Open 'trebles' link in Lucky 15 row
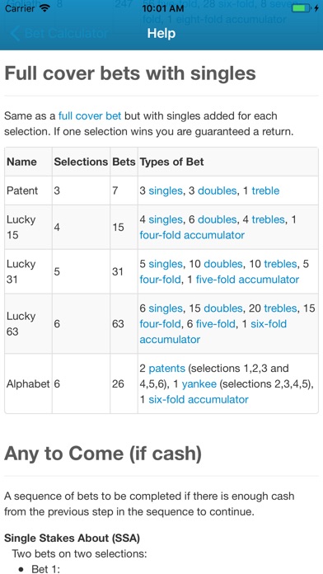The image size is (323, 574). tap(268, 219)
